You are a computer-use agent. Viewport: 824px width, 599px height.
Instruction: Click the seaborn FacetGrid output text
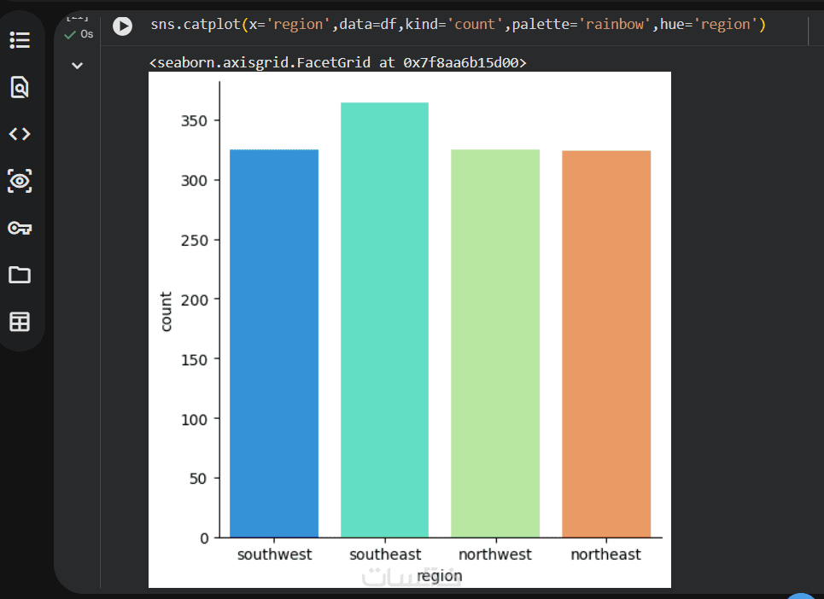coord(337,62)
